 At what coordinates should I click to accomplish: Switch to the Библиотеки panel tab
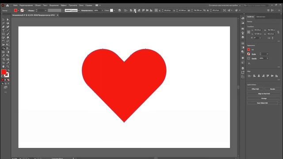pyautogui.click(x=261, y=17)
